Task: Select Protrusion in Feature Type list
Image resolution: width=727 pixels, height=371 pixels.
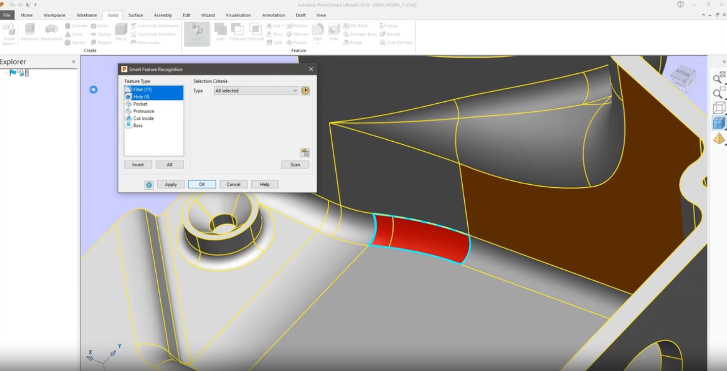Action: pos(144,111)
